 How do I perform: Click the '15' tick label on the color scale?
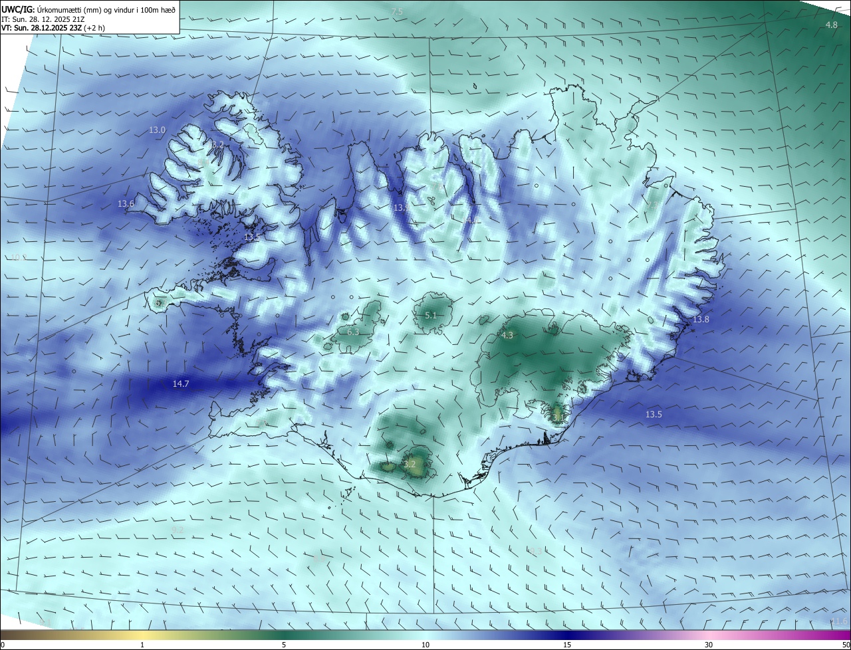coord(567,645)
